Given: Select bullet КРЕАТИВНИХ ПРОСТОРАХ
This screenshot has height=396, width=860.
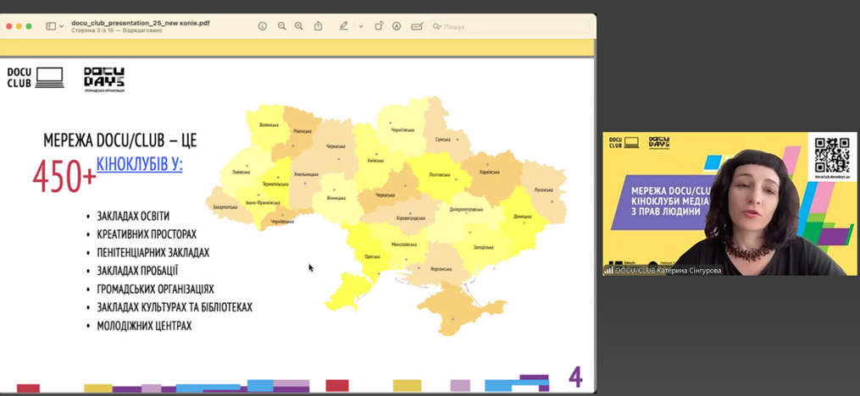Looking at the screenshot, I should (147, 234).
